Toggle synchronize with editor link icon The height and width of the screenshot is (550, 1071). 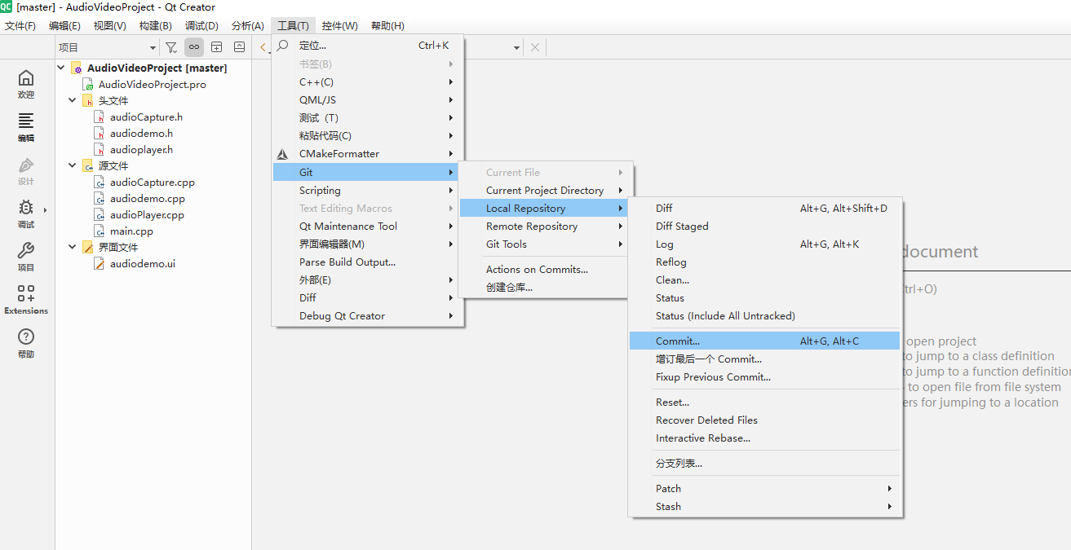[193, 46]
